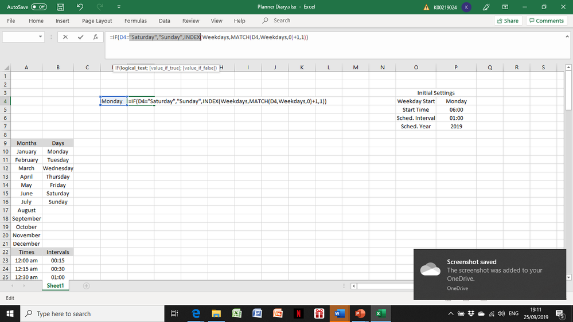The image size is (573, 322).
Task: Open the Page Layout tab
Action: tap(97, 21)
